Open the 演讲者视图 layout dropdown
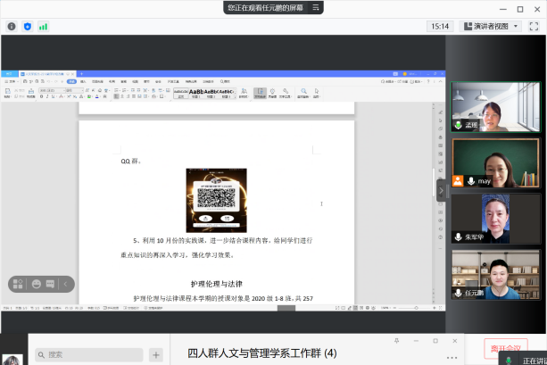Image resolution: width=547 pixels, height=365 pixels. [489, 26]
